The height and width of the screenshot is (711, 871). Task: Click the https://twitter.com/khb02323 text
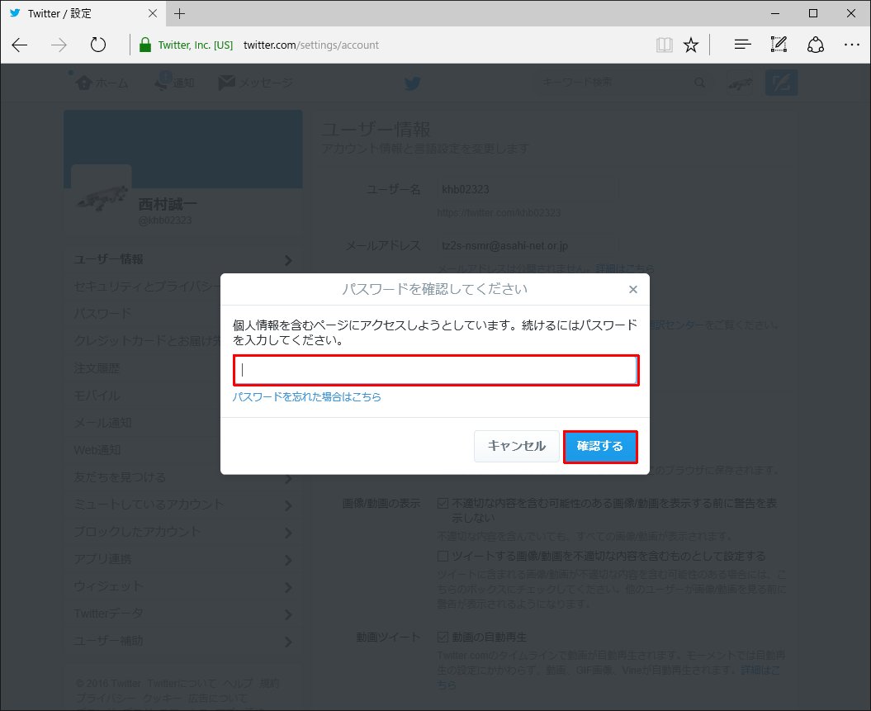(x=499, y=213)
